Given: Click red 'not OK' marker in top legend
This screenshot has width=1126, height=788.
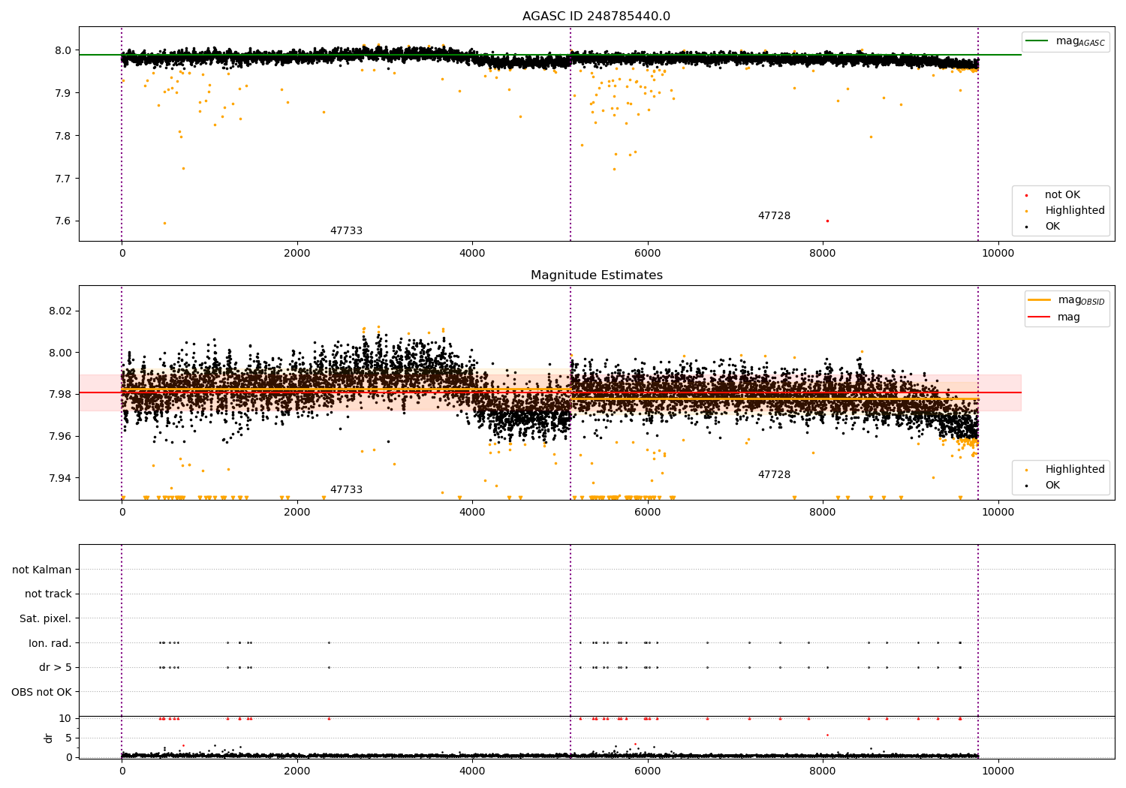Looking at the screenshot, I should pyautogui.click(x=1026, y=196).
